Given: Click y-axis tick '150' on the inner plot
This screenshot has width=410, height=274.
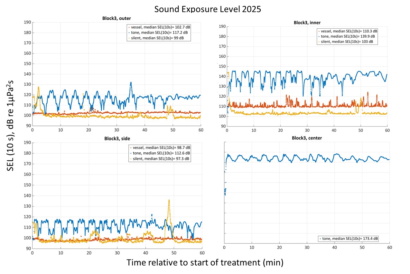Looking at the screenshot, I should 222,66.
